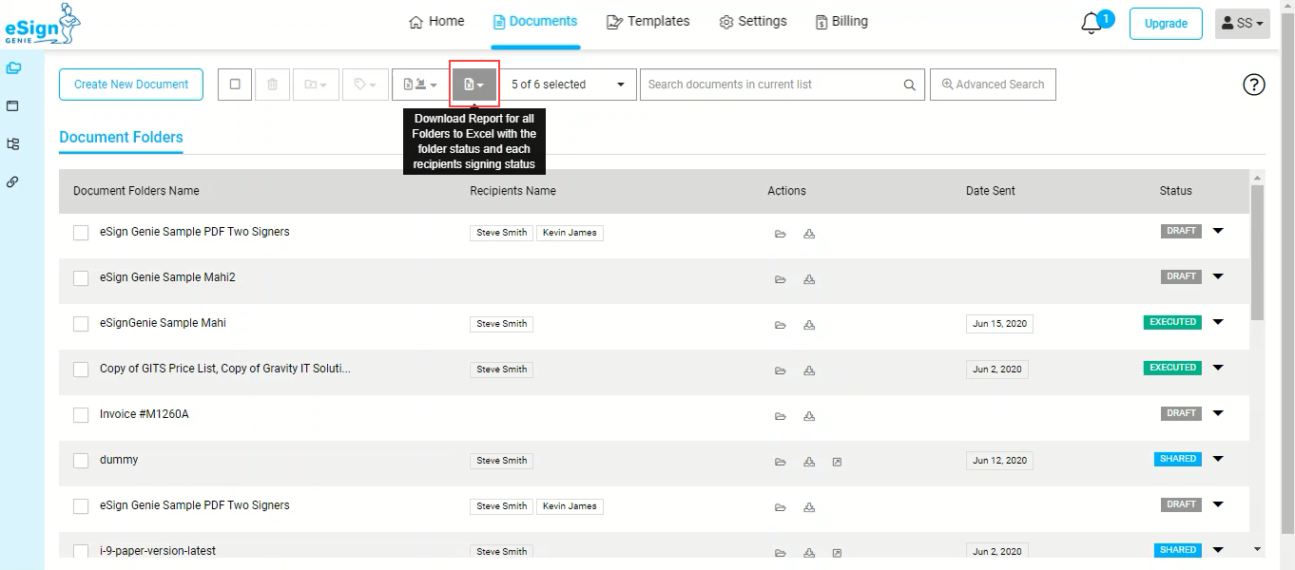Expand status arrow for eSign Genie Sample Mahi2
The image size is (1295, 570).
(x=1218, y=276)
